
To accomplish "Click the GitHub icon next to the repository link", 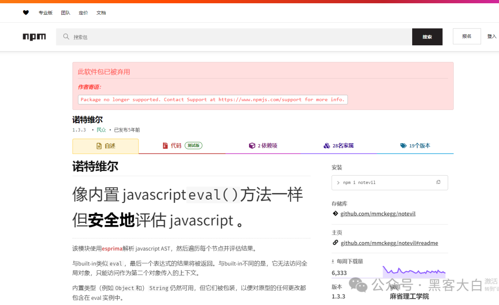I will 335,213.
